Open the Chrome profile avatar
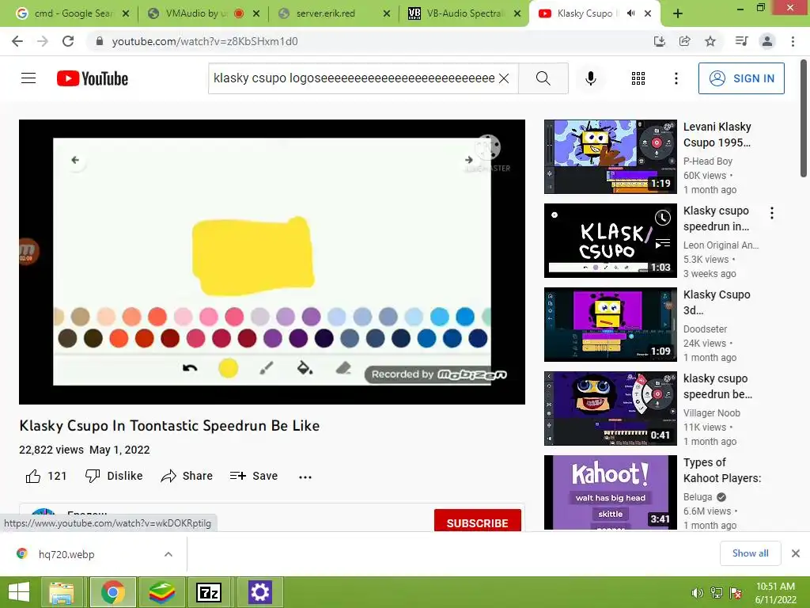 pos(767,41)
